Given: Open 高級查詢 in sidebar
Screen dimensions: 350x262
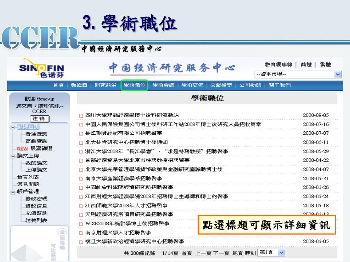Looking at the screenshot, I should point(36,141).
